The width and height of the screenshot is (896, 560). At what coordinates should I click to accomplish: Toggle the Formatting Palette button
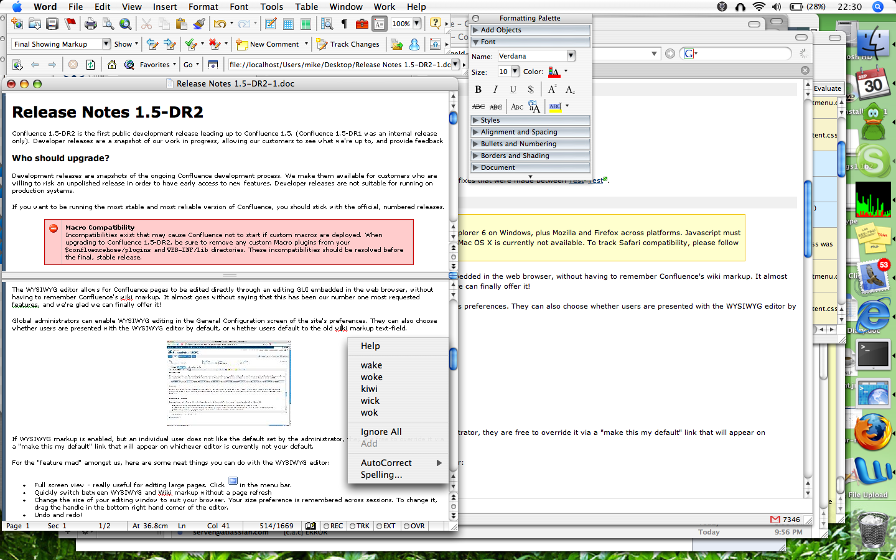379,24
